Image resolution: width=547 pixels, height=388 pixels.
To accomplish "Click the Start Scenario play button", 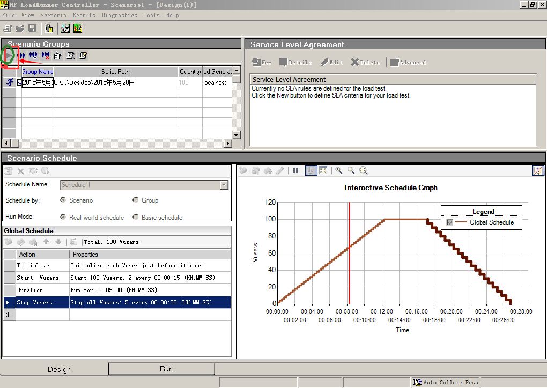I will [9, 56].
